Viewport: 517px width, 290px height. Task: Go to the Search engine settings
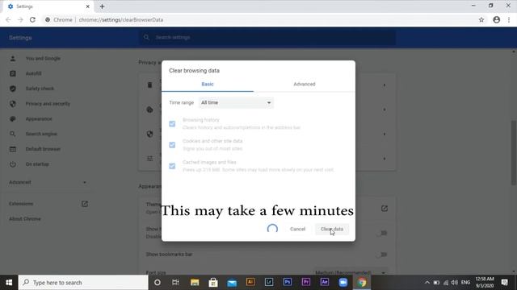41,135
